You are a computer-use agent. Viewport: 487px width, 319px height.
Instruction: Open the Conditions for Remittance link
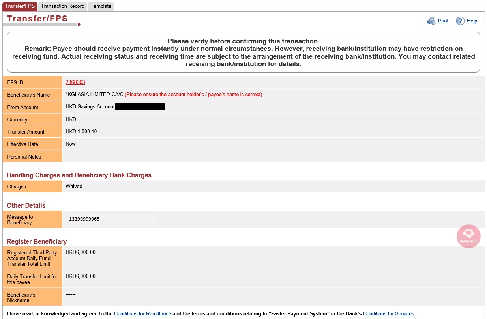click(142, 314)
